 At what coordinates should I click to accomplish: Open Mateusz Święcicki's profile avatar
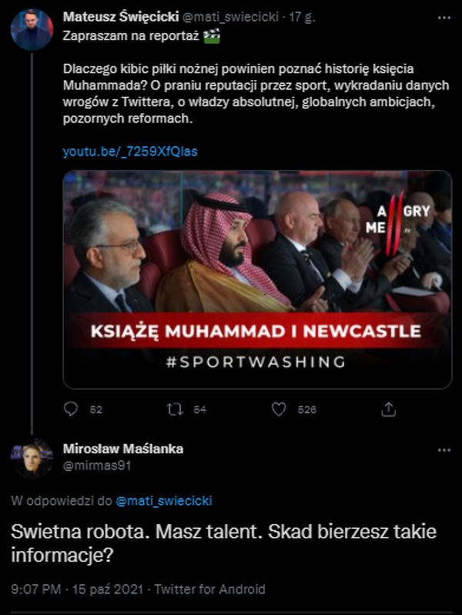[32, 30]
